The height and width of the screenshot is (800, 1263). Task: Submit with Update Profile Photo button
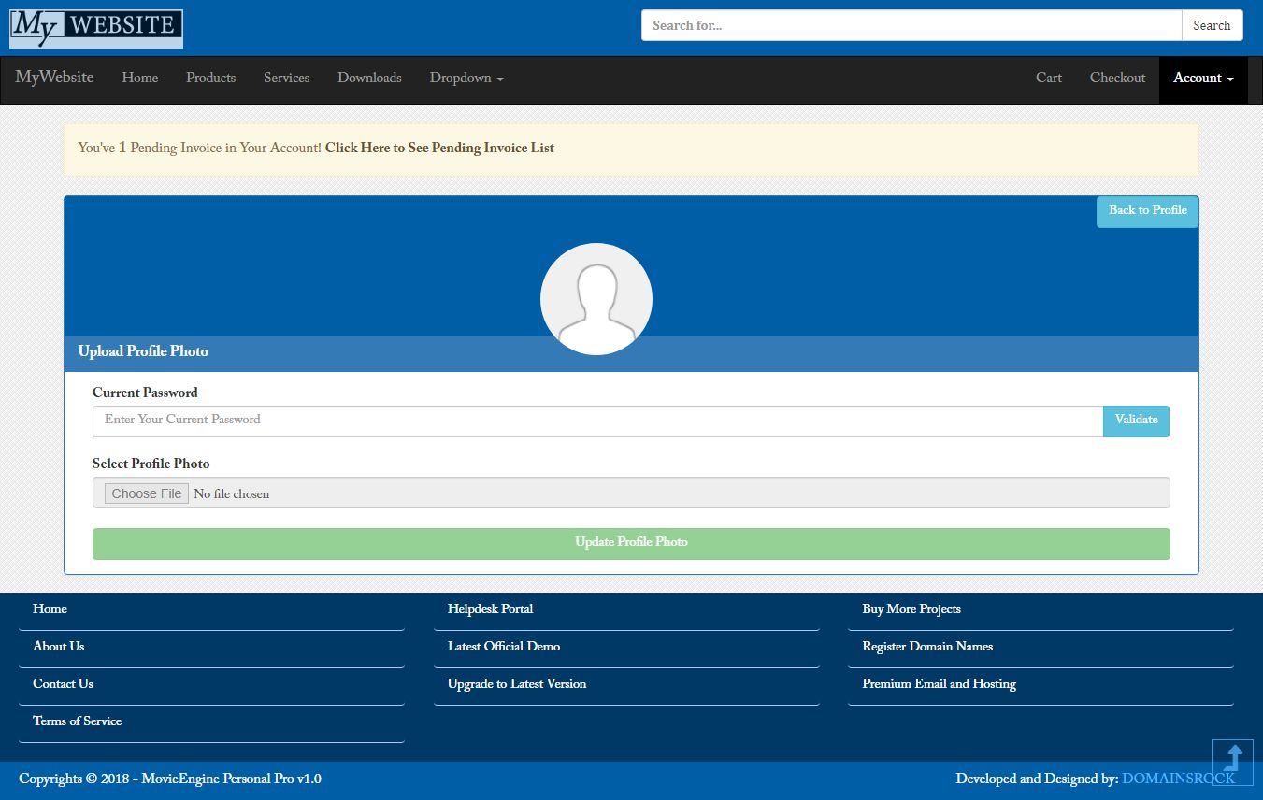[x=631, y=543]
